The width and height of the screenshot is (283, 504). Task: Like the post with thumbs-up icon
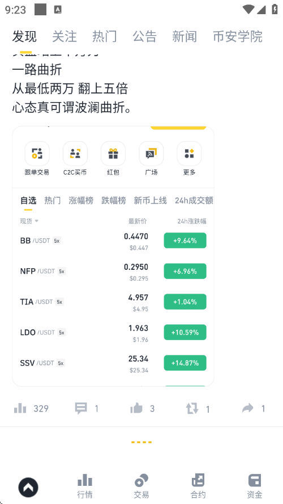[x=136, y=408]
